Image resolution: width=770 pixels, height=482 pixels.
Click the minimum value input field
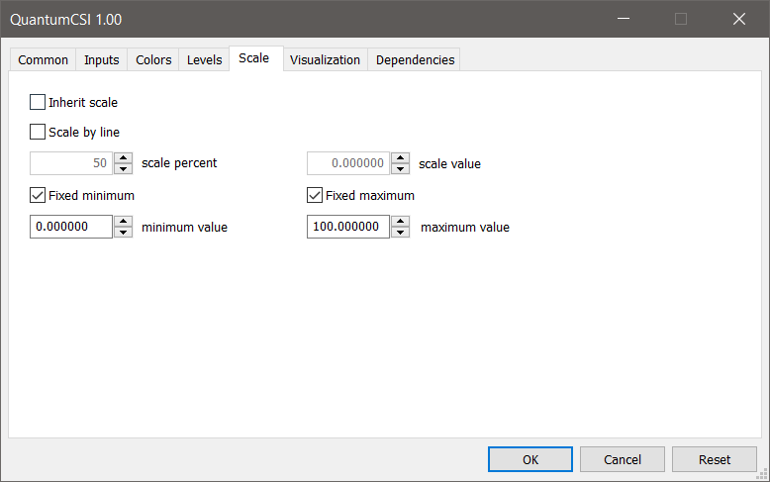70,227
